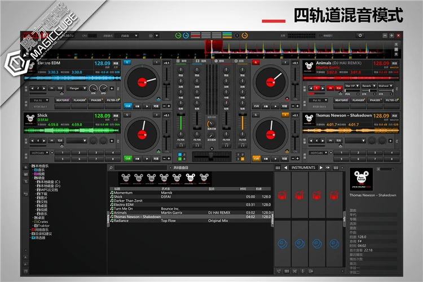This screenshot has width=423, height=282.
Task: Assign deck 1 to left crossfader side
Action: click(x=180, y=155)
